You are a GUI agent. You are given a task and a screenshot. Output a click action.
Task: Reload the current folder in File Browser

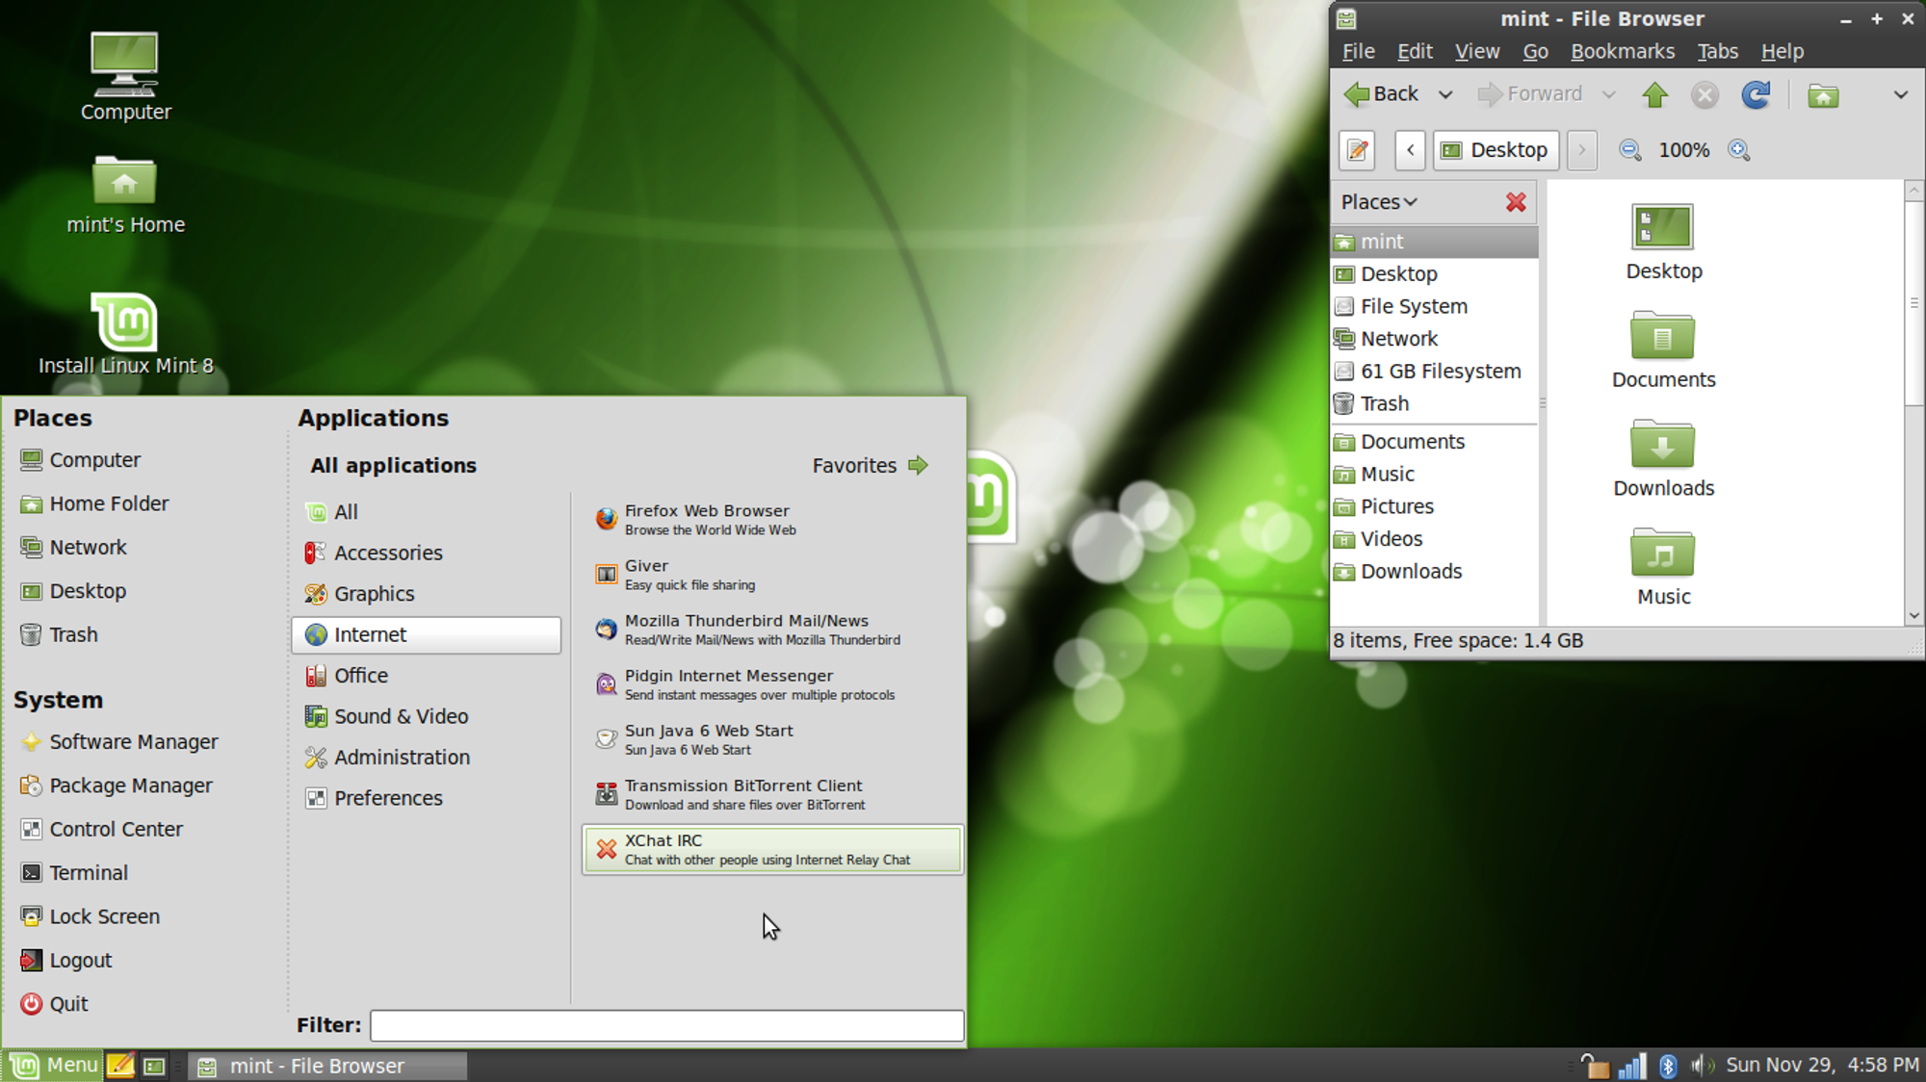[x=1756, y=94]
